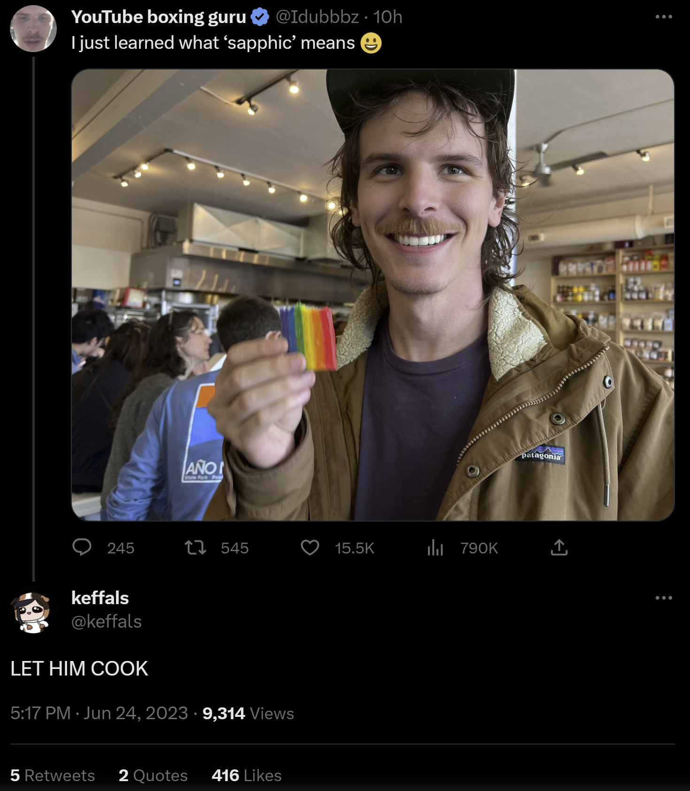The height and width of the screenshot is (791, 690).
Task: Open Idubbbz profile avatar
Action: click(33, 28)
